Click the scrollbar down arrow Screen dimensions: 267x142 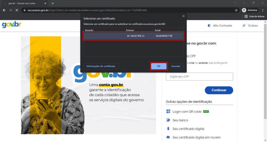pos(265,140)
